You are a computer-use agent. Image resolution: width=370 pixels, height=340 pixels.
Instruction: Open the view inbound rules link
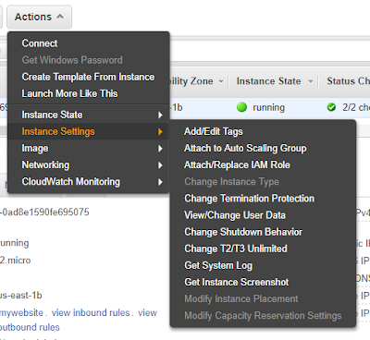[91, 313]
